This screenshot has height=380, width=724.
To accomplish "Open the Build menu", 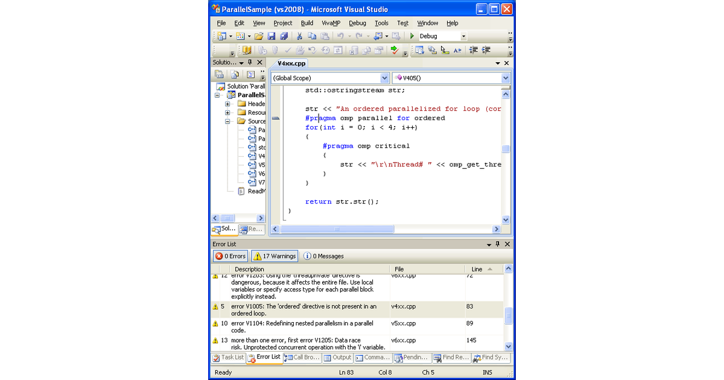I will [x=306, y=23].
